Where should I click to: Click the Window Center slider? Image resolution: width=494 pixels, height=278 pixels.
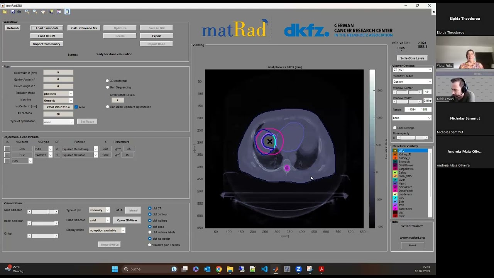pyautogui.click(x=408, y=92)
